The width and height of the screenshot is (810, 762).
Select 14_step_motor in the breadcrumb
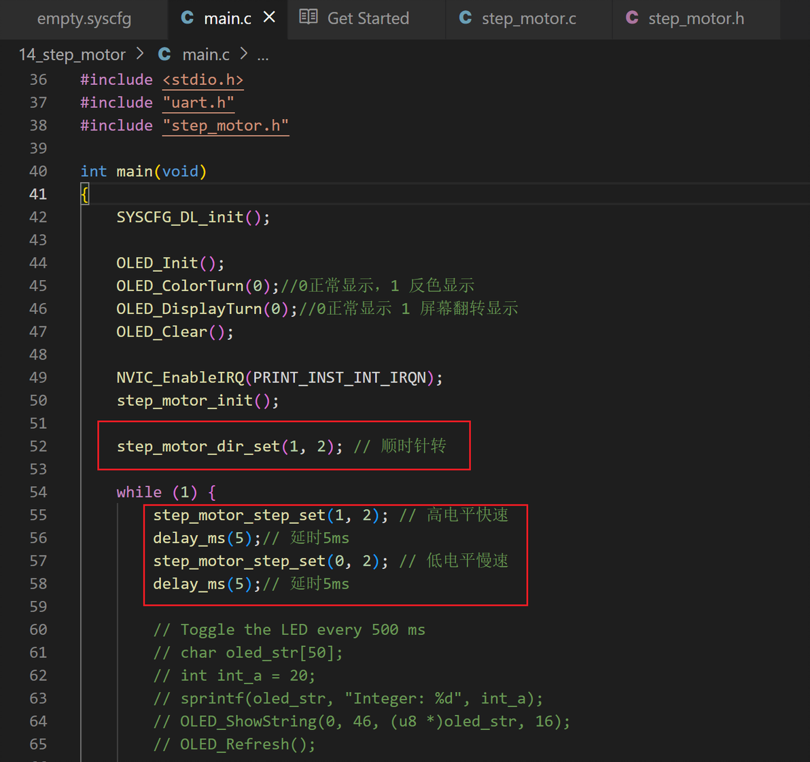(72, 55)
